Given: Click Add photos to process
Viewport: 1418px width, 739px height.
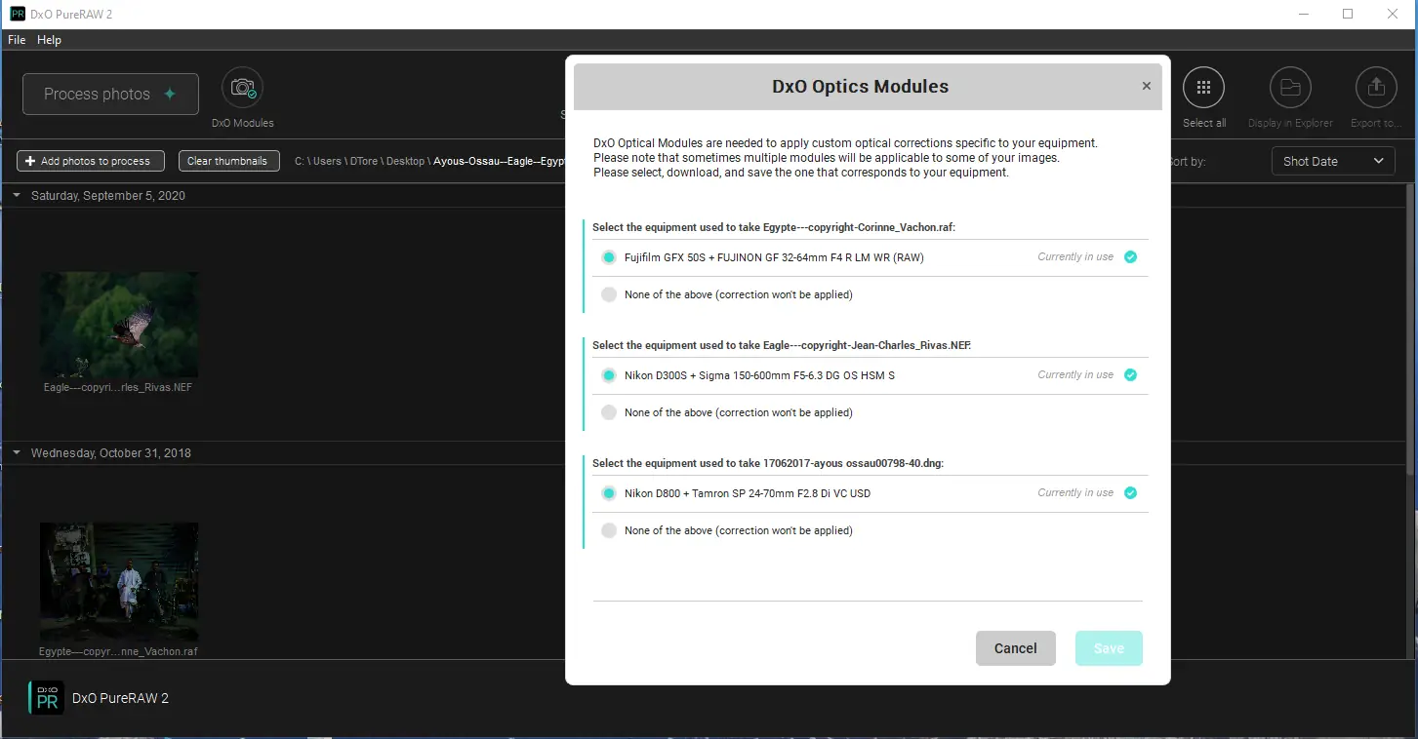Looking at the screenshot, I should click(x=91, y=161).
